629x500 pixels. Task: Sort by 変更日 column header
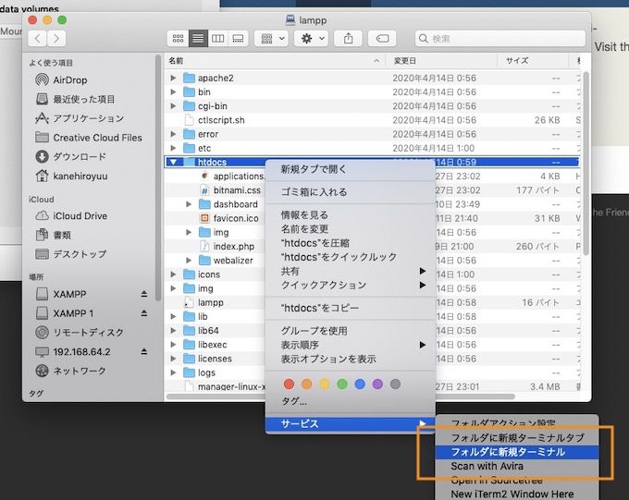[407, 60]
